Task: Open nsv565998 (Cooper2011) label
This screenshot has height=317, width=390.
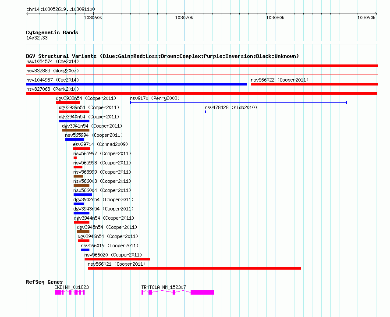Action: pos(102,163)
